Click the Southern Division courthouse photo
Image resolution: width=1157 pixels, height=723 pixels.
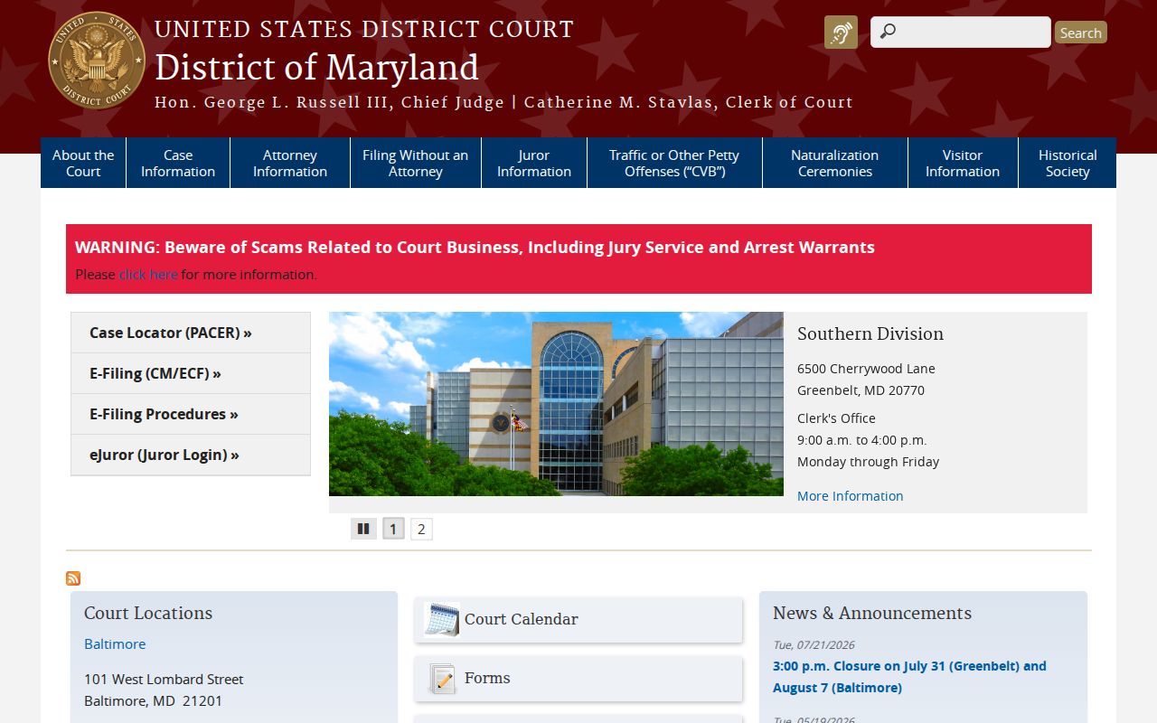[x=556, y=404]
